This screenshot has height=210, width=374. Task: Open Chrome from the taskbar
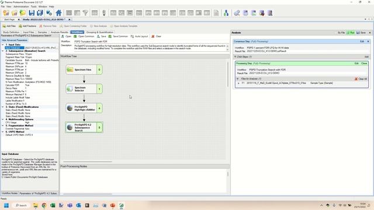[x=44, y=205]
